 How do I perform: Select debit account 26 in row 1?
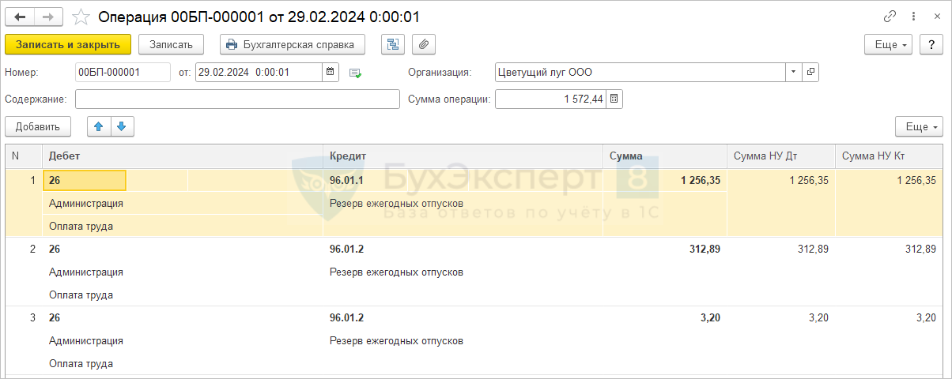pos(84,181)
